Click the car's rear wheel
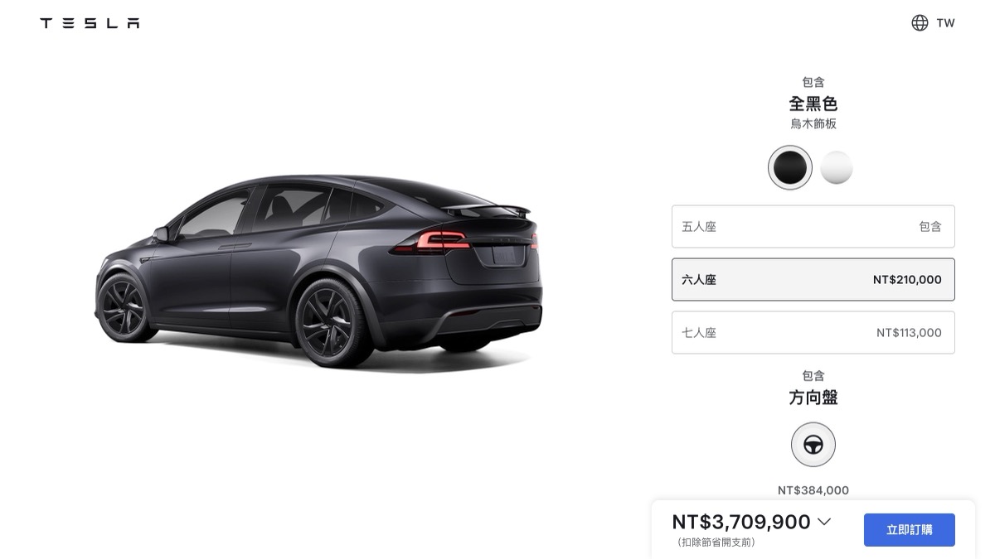Image resolution: width=995 pixels, height=559 pixels. 328,322
